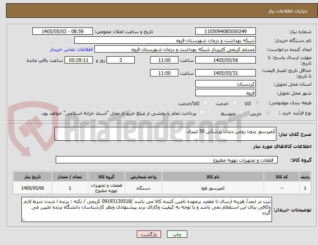Select the خدمت radio button
318x245 pixels.
pyautogui.click(x=234, y=103)
